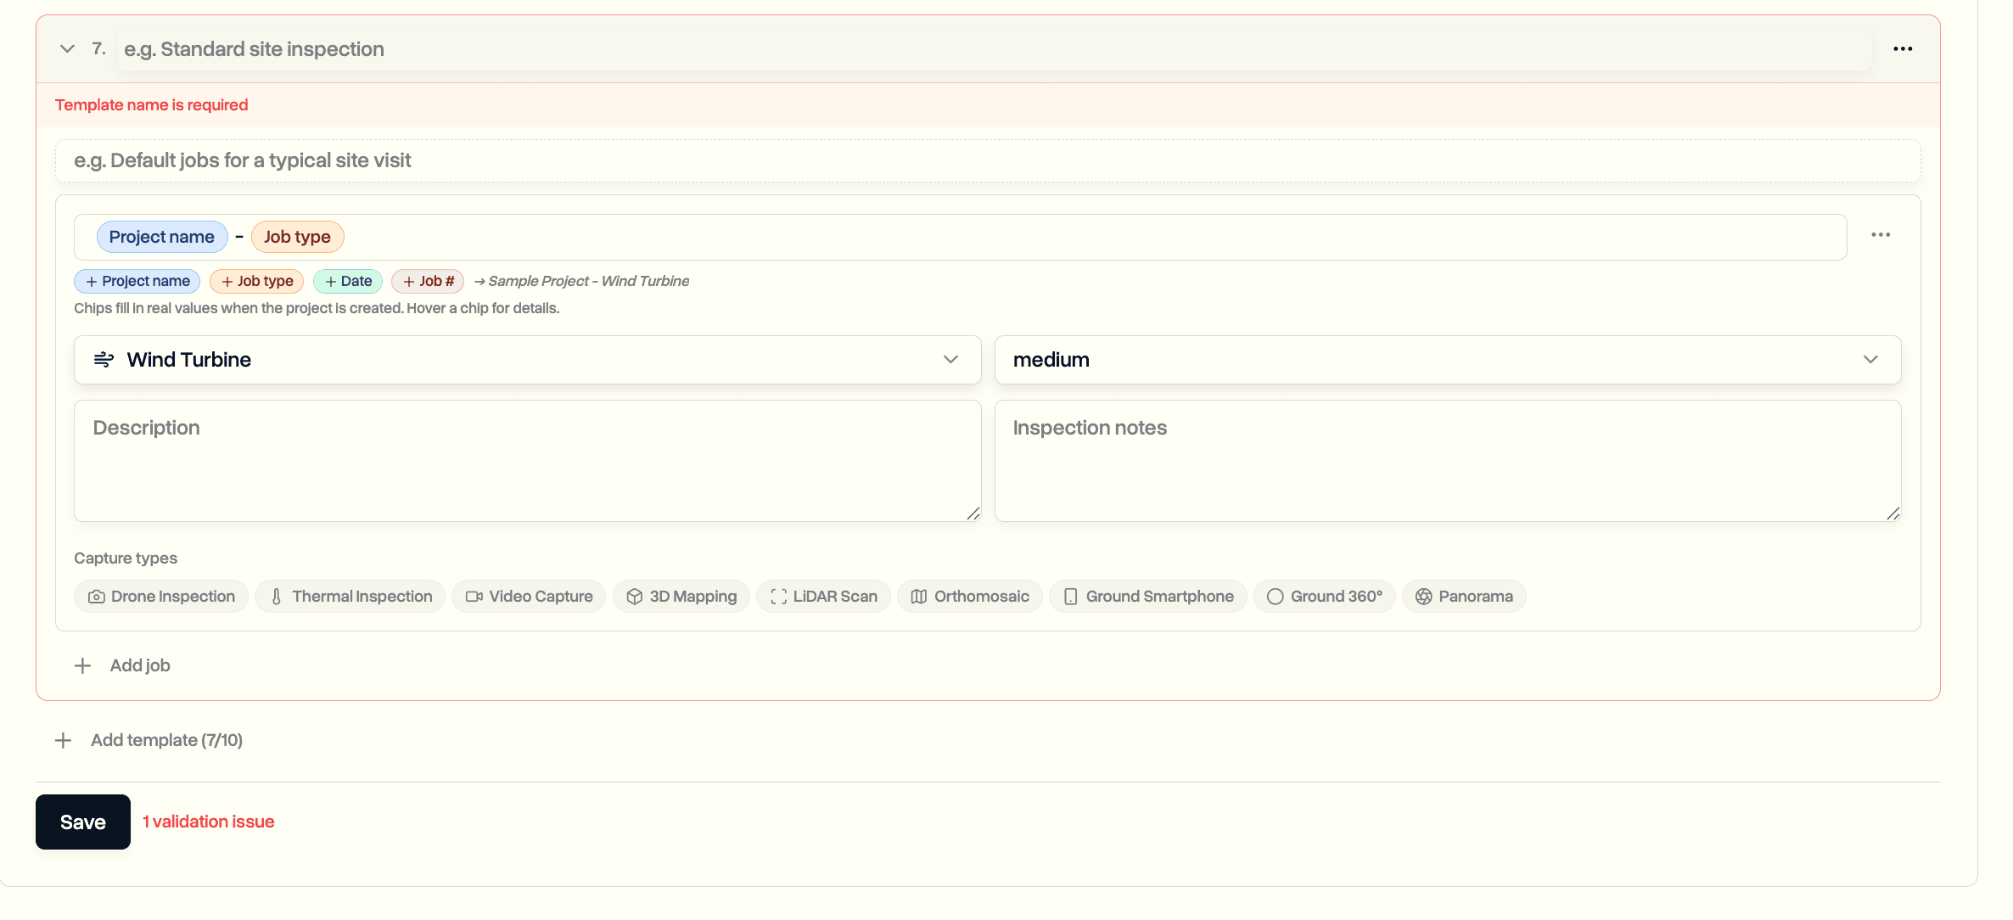
Task: Toggle the 3D Mapping capture type
Action: 681,597
